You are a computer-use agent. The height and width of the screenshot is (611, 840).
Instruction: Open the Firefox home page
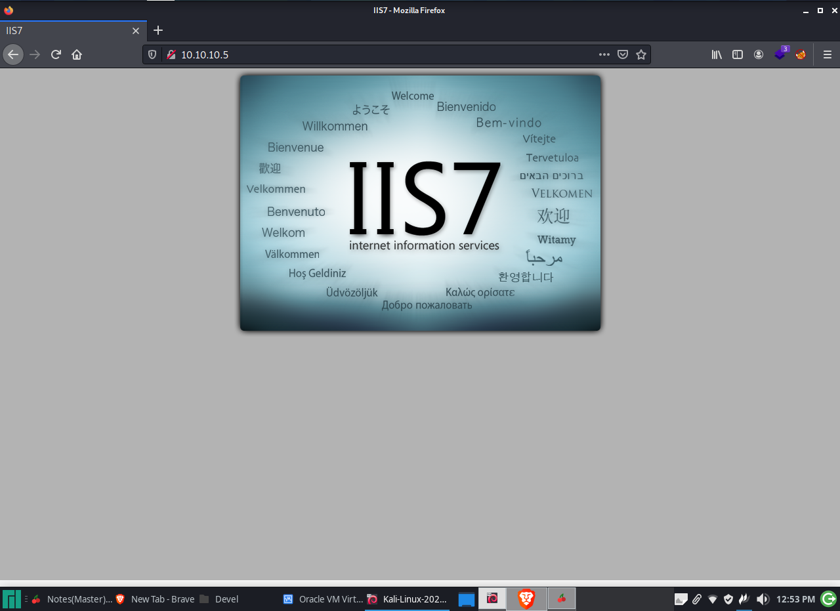click(x=77, y=54)
